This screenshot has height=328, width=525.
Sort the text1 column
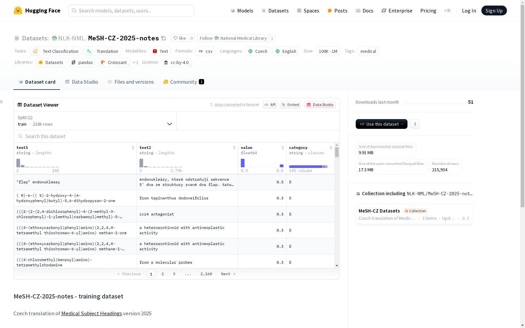(133, 148)
